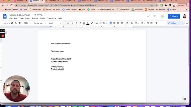Open the Normal text style dropdown
This screenshot has height=107, width=191.
coord(40,23)
